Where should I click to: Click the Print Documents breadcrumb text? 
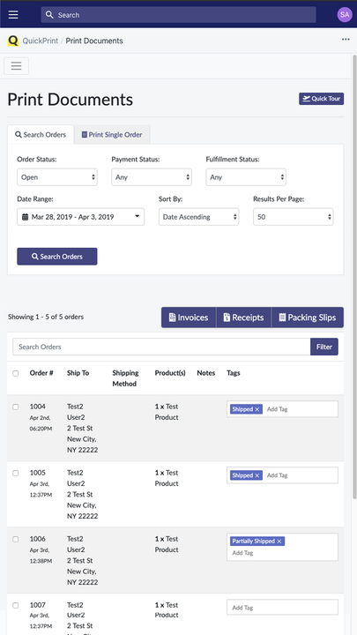(x=94, y=41)
